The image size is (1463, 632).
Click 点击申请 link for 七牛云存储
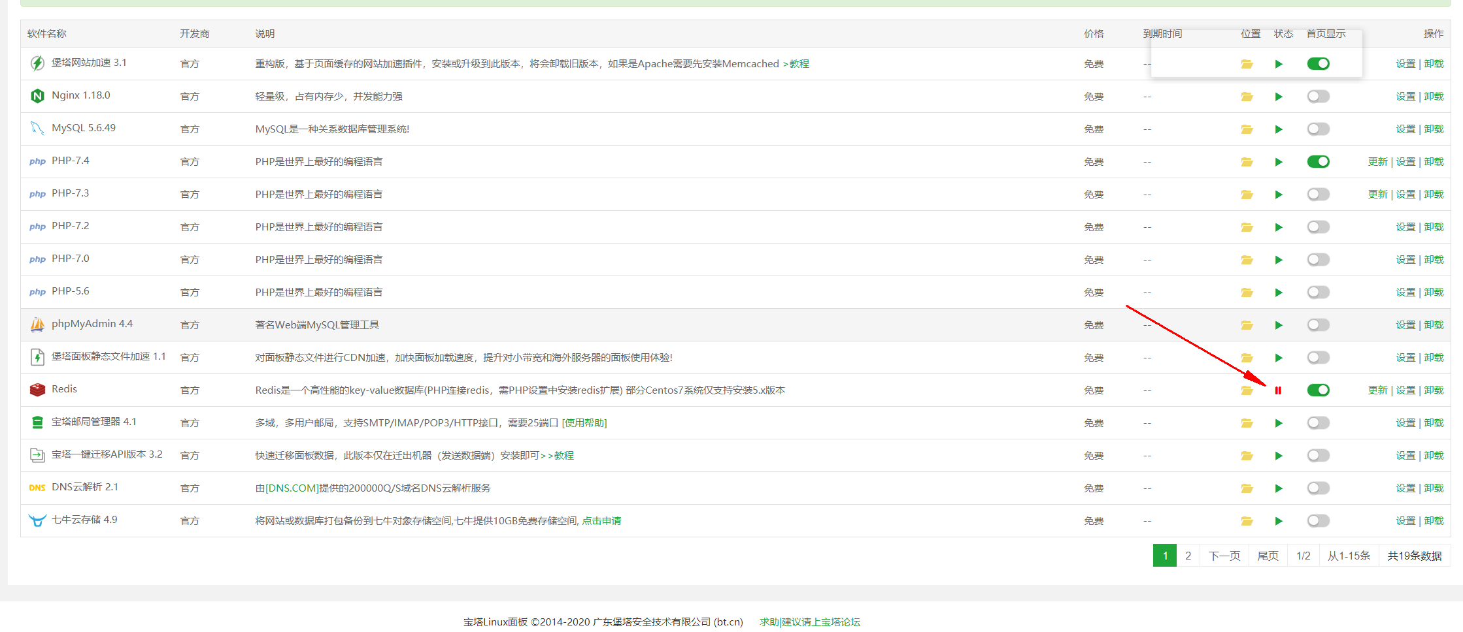pyautogui.click(x=601, y=521)
